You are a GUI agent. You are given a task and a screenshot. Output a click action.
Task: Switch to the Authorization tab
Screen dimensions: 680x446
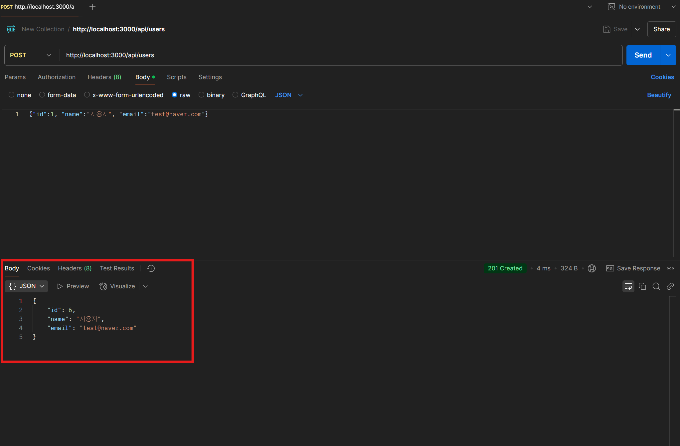[x=57, y=77]
